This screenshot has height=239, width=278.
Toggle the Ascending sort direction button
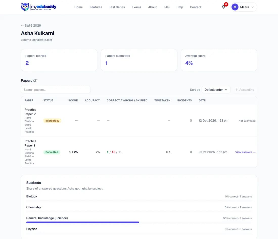pos(245,90)
